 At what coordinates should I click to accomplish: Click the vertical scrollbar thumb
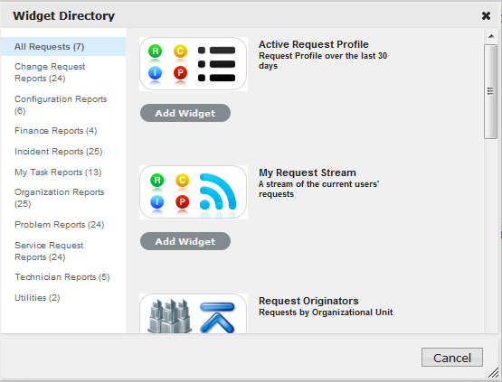point(490,91)
